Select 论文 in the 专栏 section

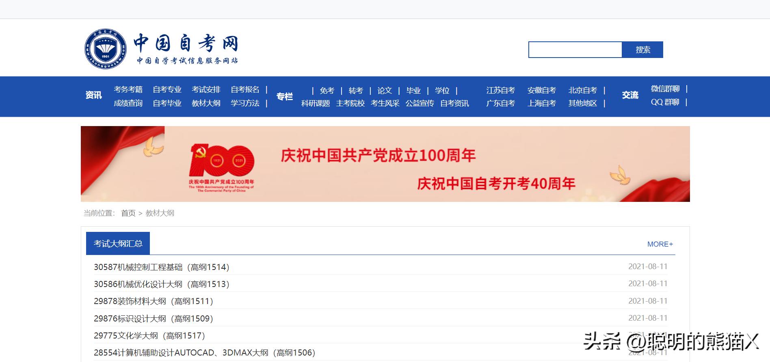[x=385, y=90]
